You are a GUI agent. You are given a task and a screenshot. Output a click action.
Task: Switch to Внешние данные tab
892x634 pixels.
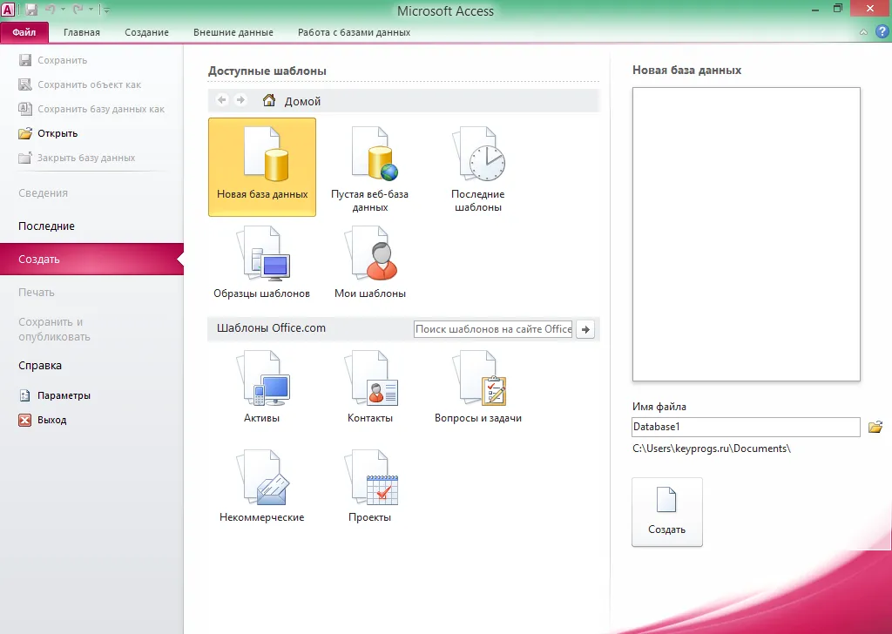pos(233,32)
